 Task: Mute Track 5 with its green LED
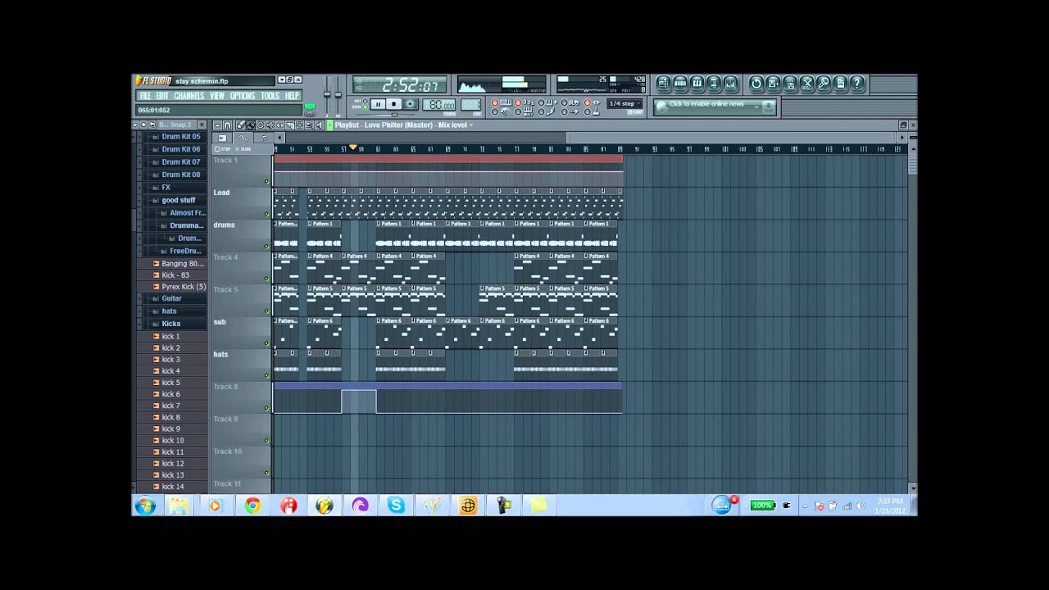[x=267, y=311]
